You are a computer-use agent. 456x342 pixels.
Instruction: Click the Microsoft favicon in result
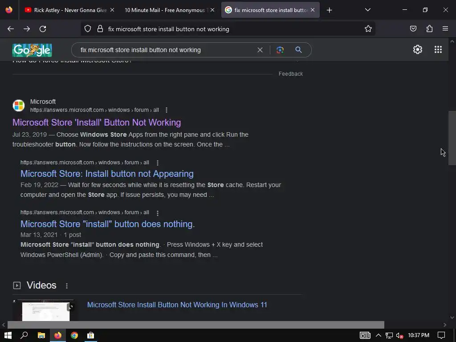click(x=19, y=106)
